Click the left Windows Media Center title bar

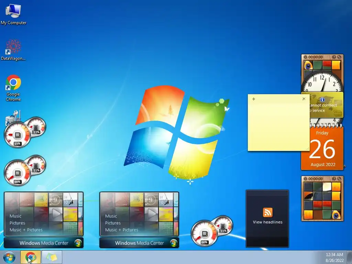(x=44, y=243)
